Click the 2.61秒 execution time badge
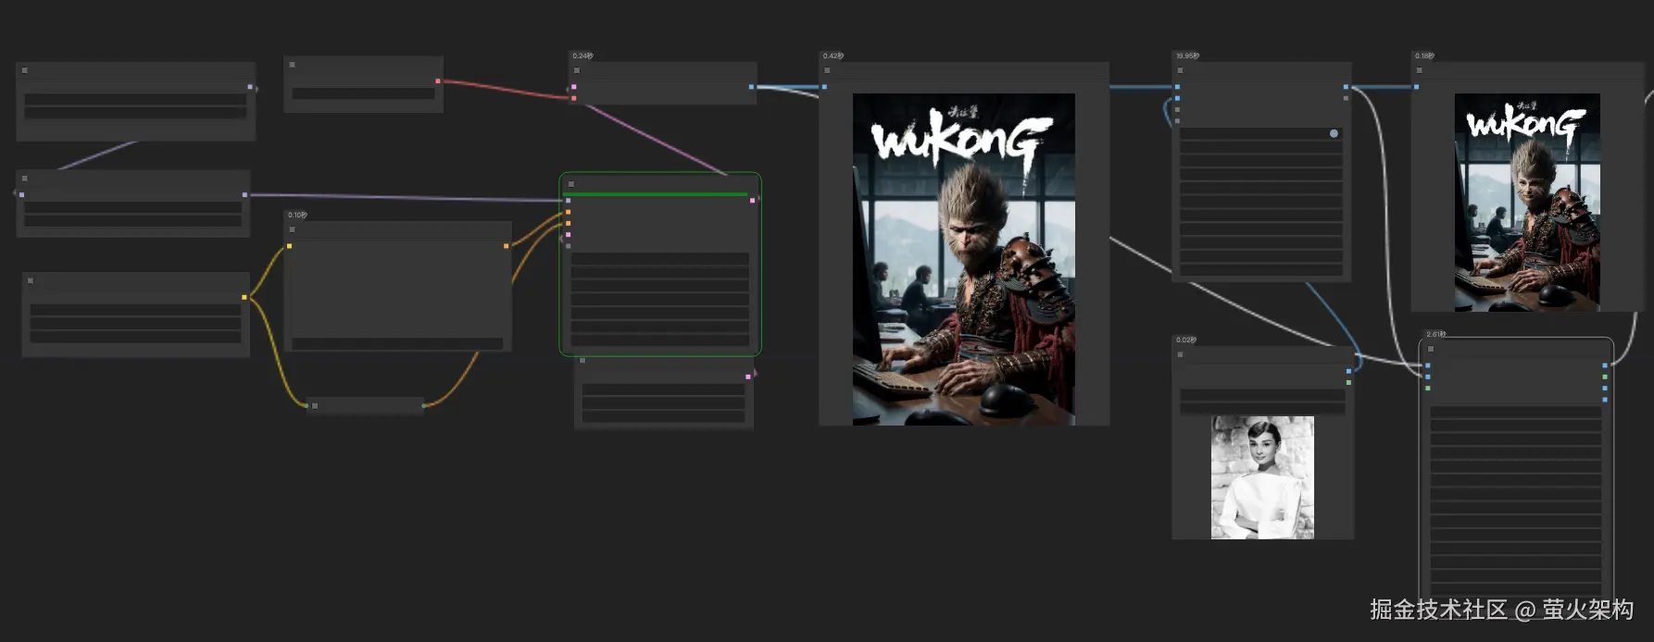 [1435, 334]
